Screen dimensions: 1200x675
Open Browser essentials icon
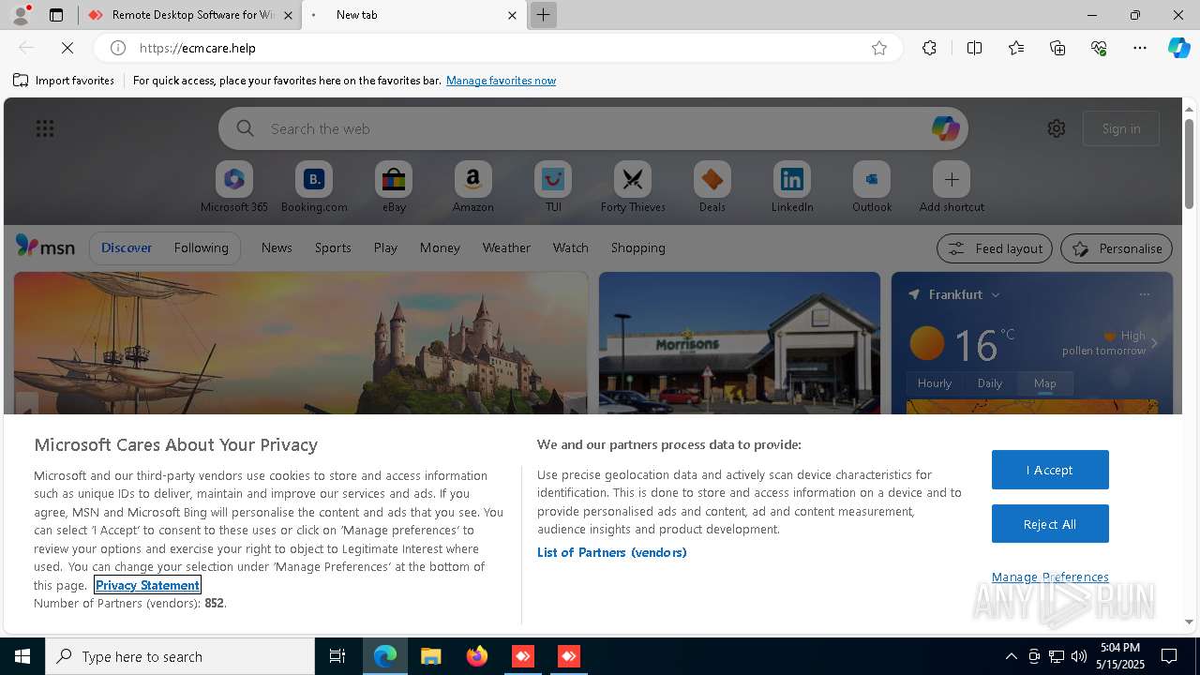click(x=1099, y=48)
